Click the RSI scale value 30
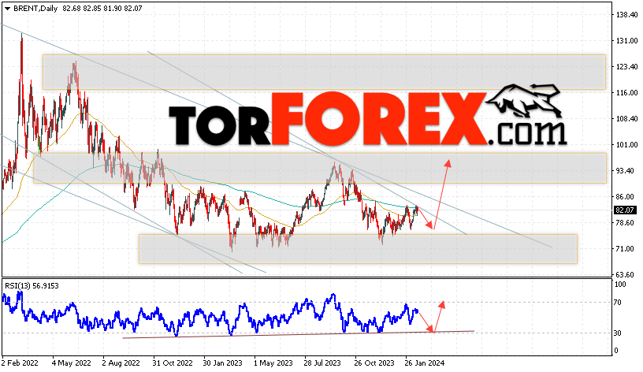This screenshot has width=643, height=372. coord(618,333)
